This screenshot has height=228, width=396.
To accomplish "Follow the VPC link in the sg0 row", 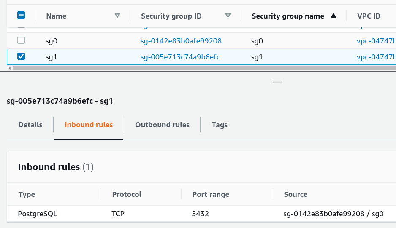I will click(x=376, y=41).
